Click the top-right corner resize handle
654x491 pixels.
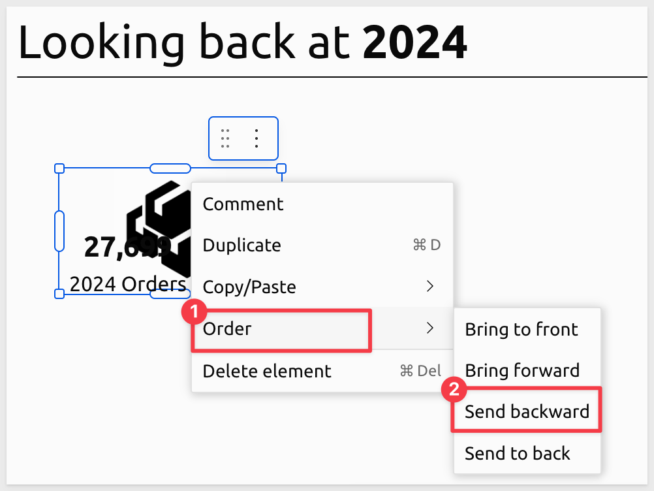click(281, 168)
